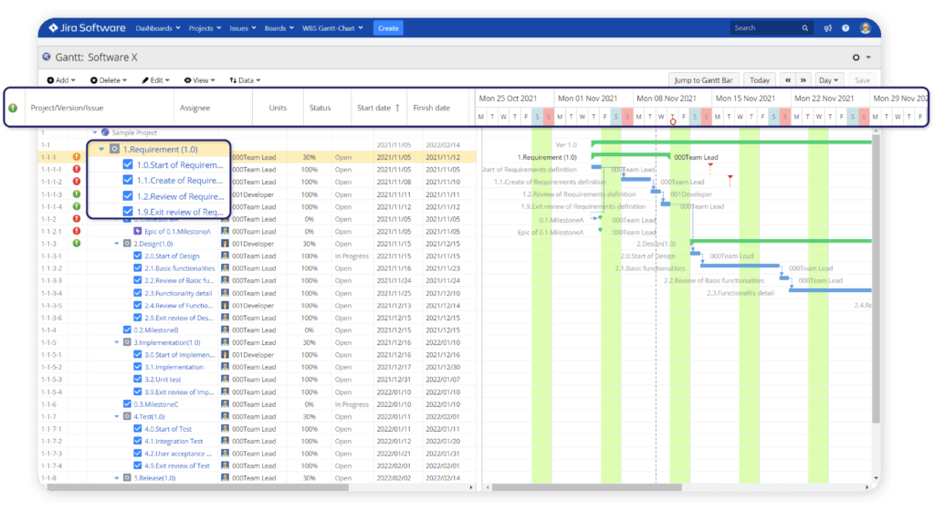Go to previous period with « button
935x512 pixels.
coord(788,80)
